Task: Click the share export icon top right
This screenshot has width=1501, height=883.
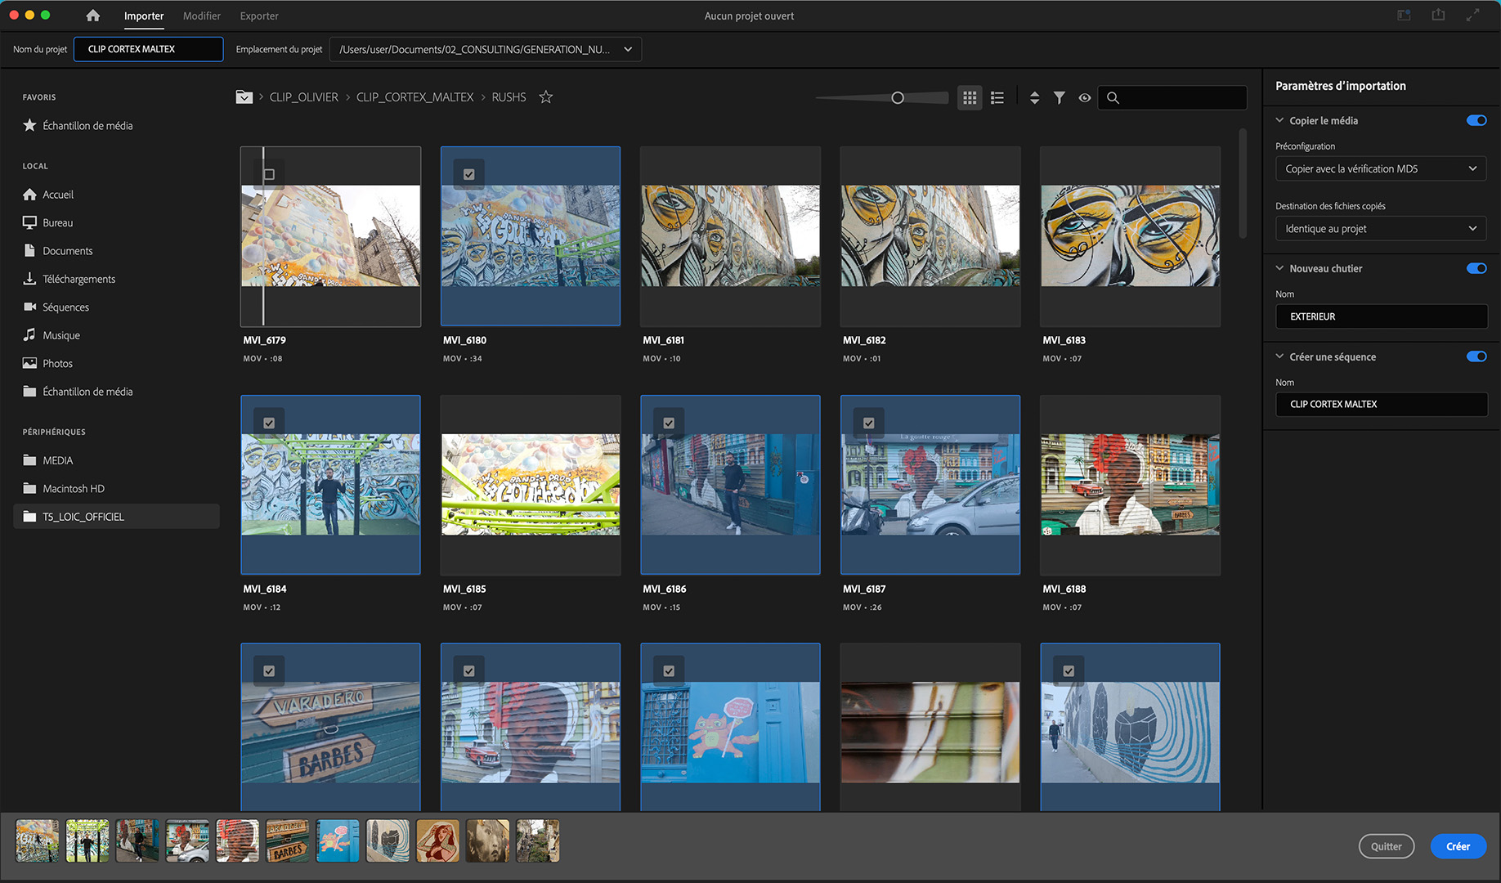Action: coord(1438,16)
